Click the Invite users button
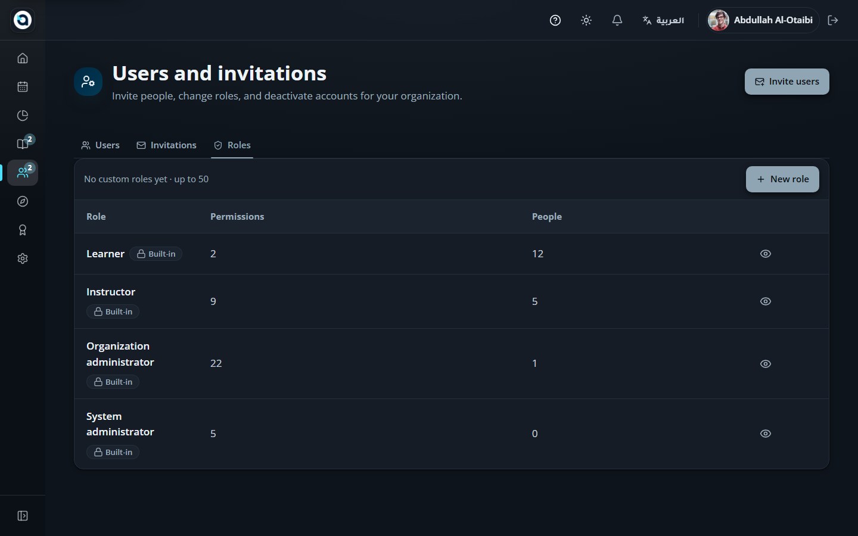Screen dimensions: 858x536 click(787, 82)
